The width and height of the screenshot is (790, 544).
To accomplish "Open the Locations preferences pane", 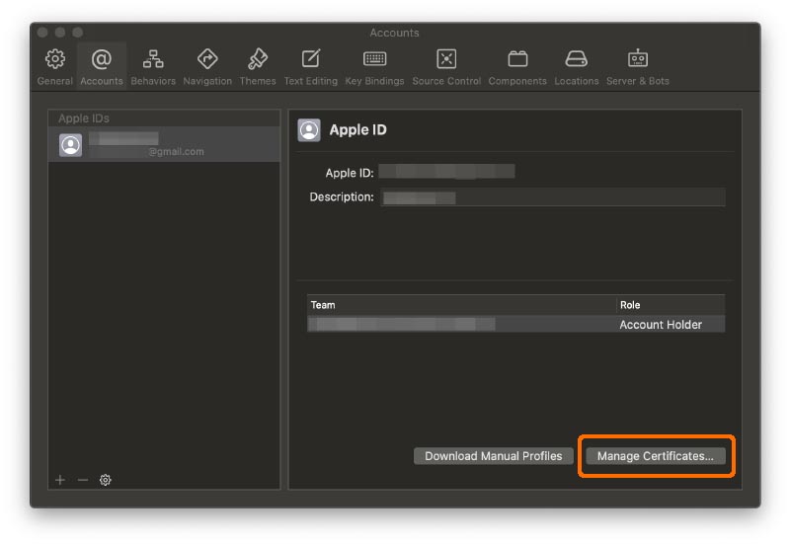I will click(x=577, y=67).
